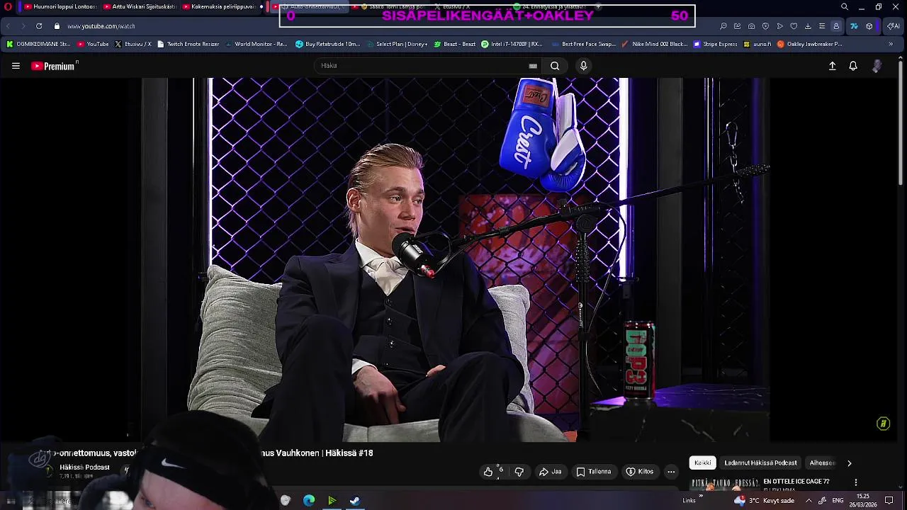Open YouTube bookmark in bookmarks bar
This screenshot has height=510, width=907.
tap(93, 44)
